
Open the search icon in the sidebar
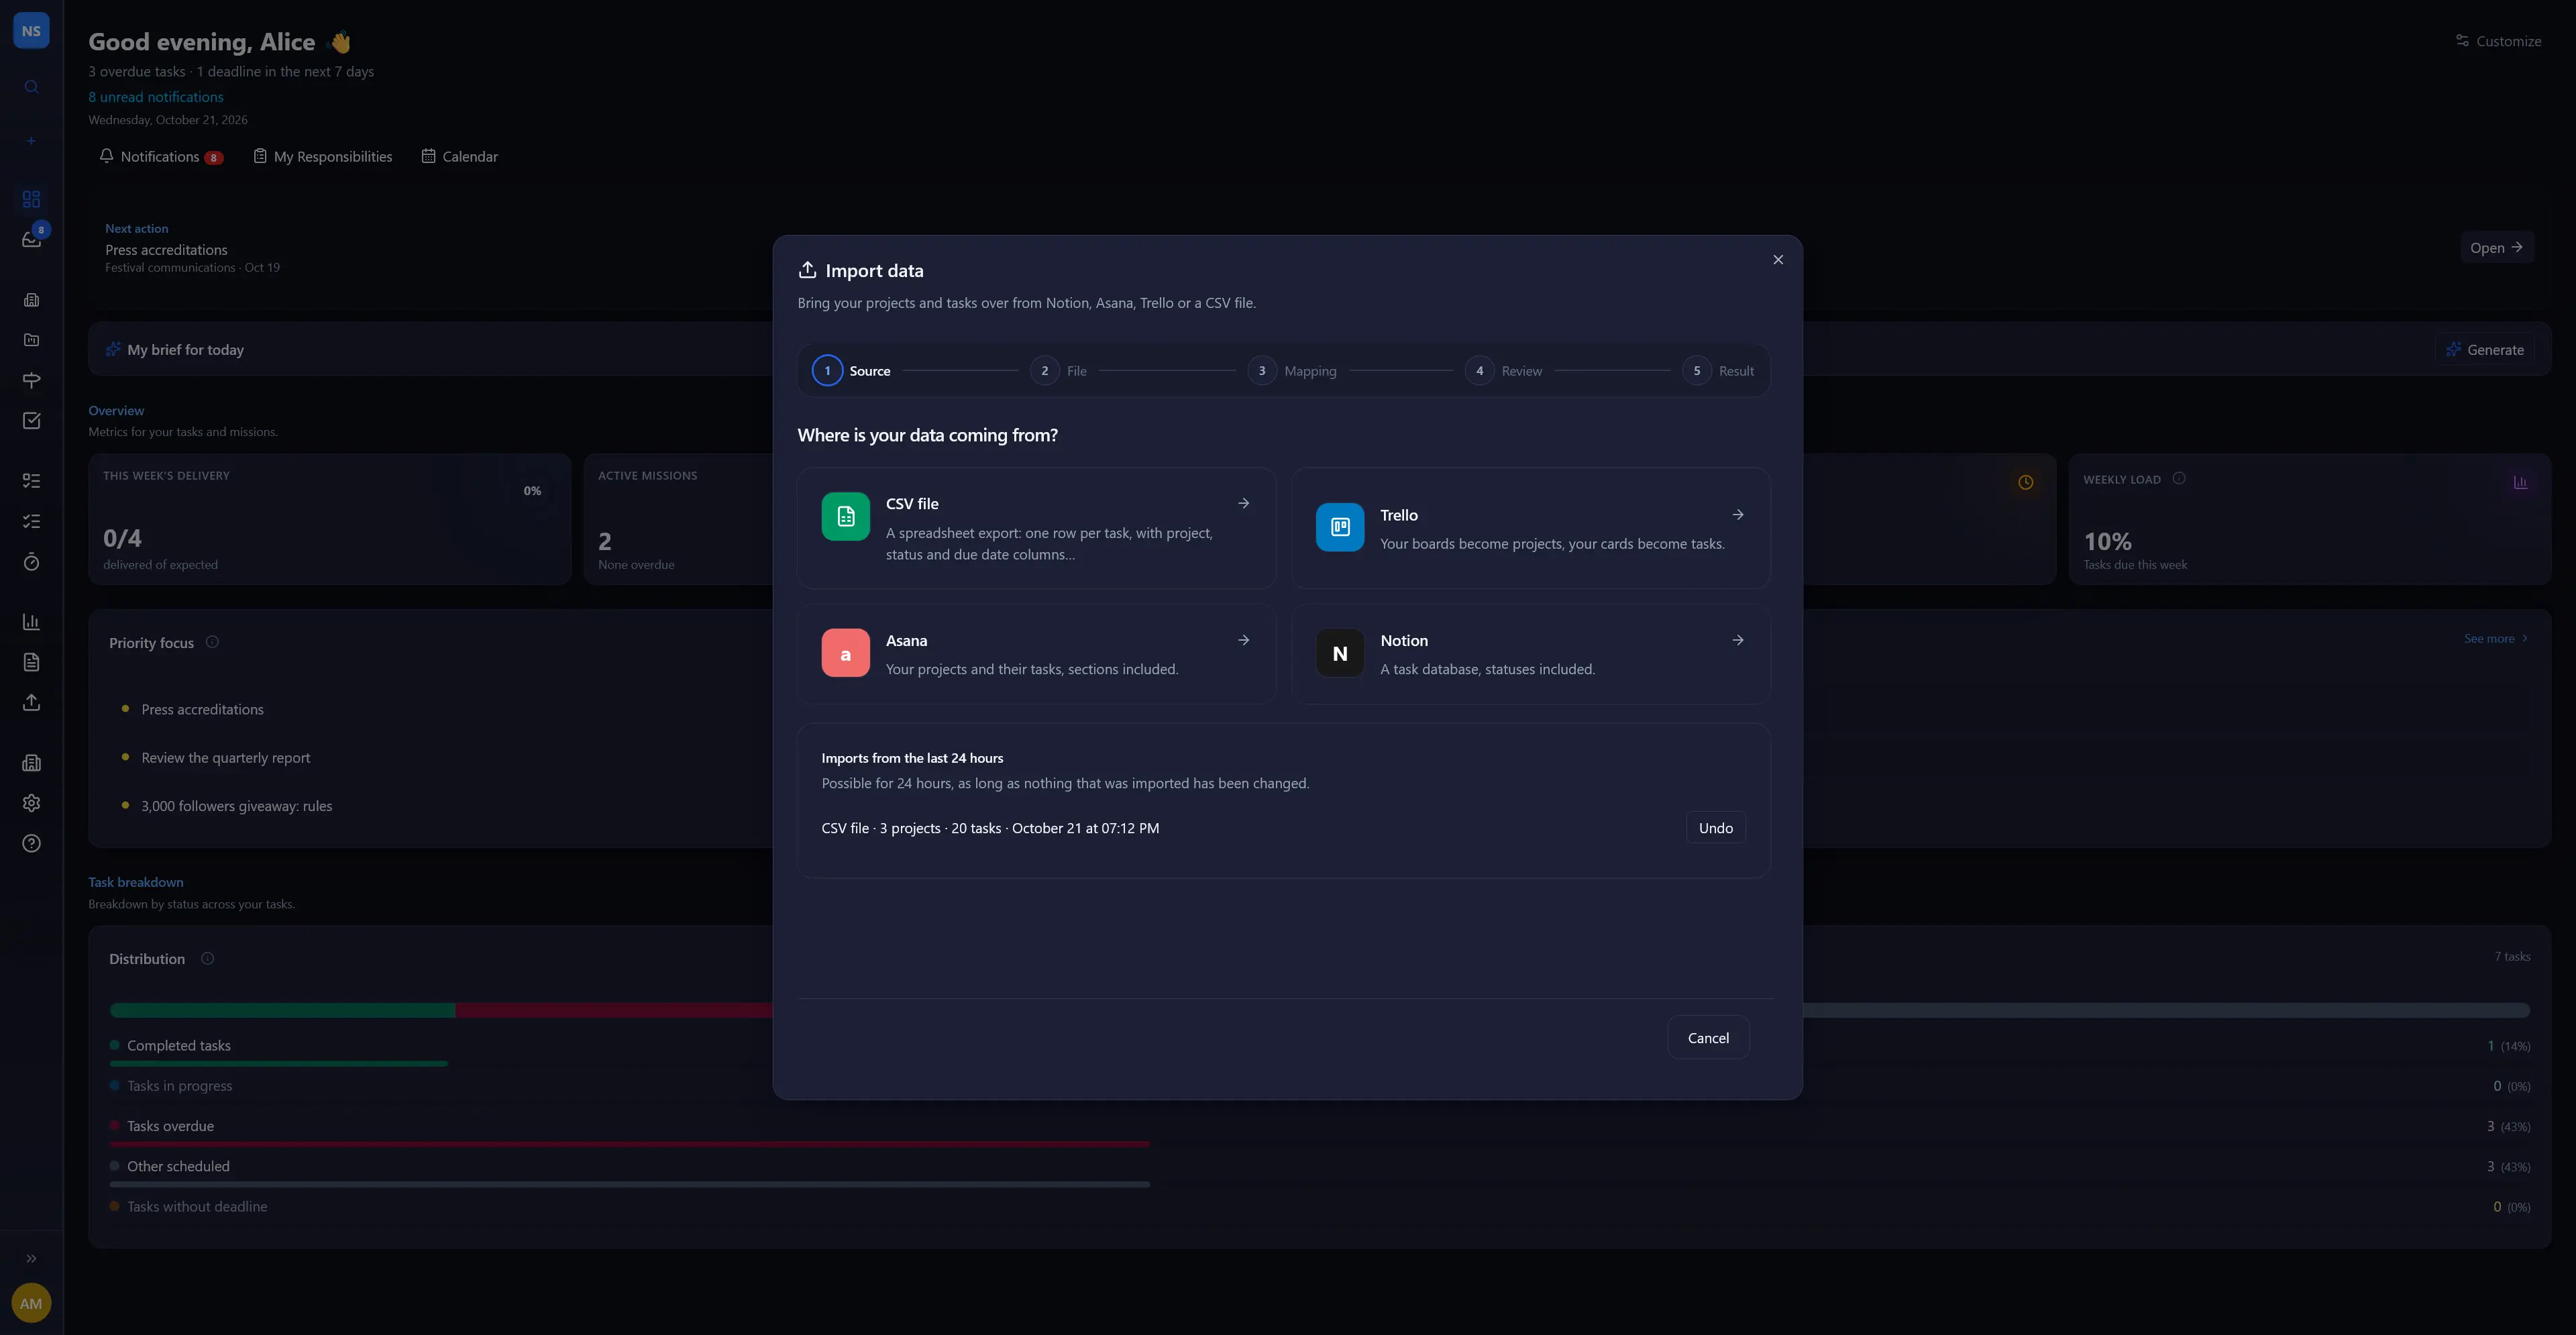click(31, 87)
